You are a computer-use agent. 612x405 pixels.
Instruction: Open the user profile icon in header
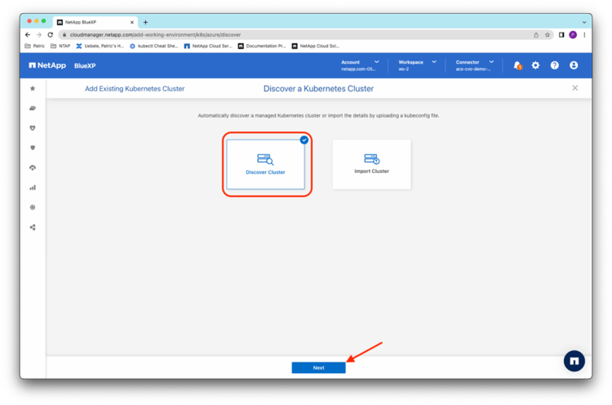pos(574,65)
